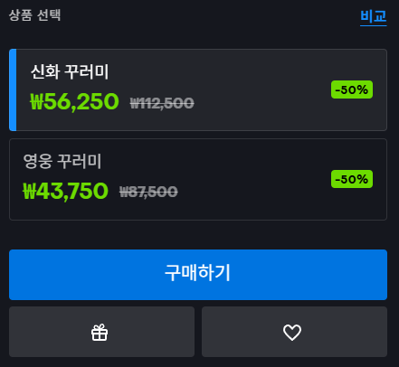Select the 신화 꾸러미 product option
The width and height of the screenshot is (399, 367).
[198, 89]
